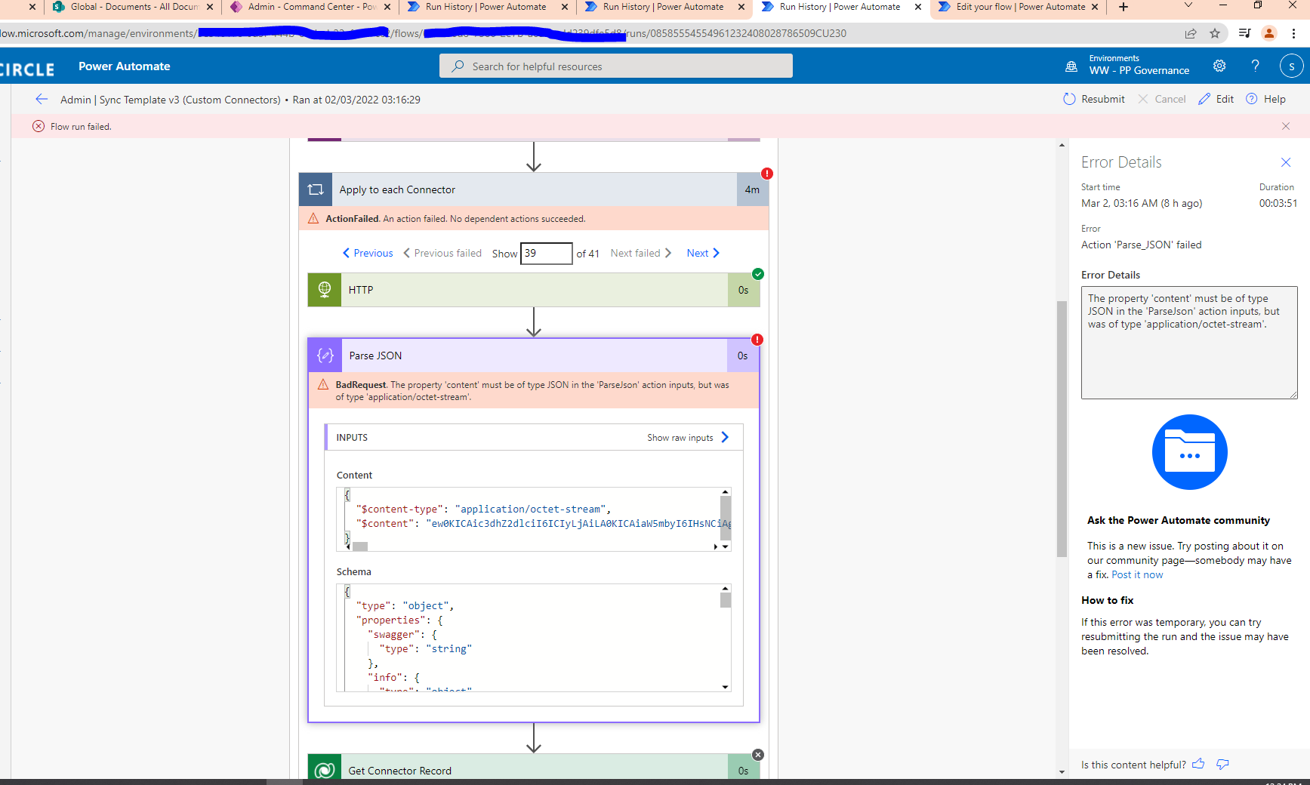Open flow editor via the Edit pencil icon

click(x=1204, y=98)
